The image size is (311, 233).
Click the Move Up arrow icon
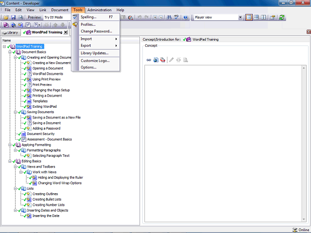55,25
